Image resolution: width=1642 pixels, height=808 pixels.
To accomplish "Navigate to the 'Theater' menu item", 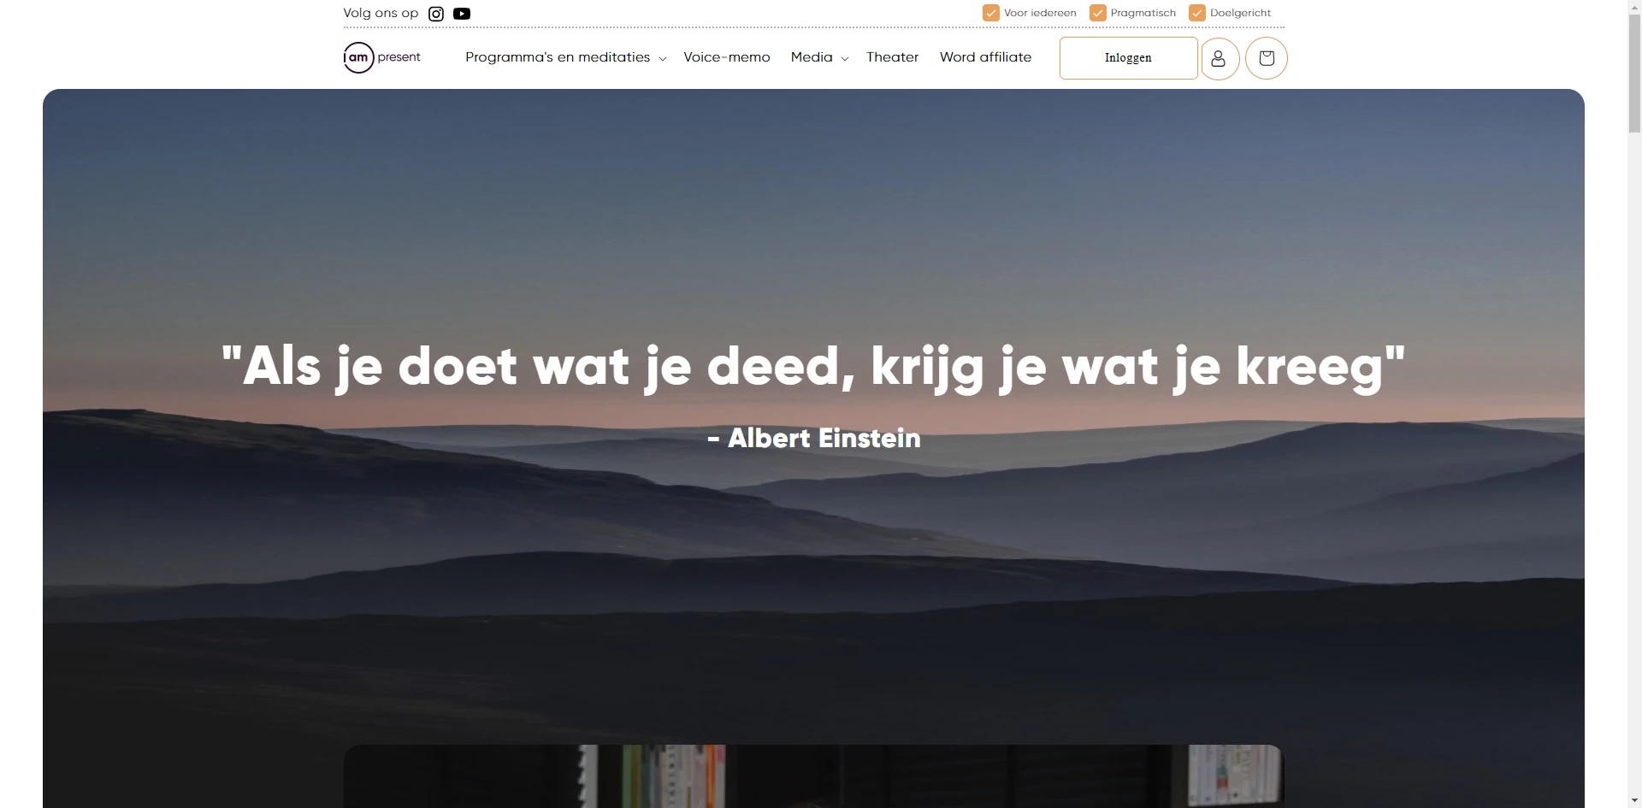I will coord(892,57).
